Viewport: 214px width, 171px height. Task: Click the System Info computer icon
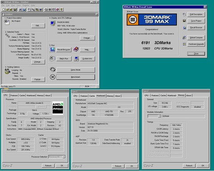click(x=76, y=59)
